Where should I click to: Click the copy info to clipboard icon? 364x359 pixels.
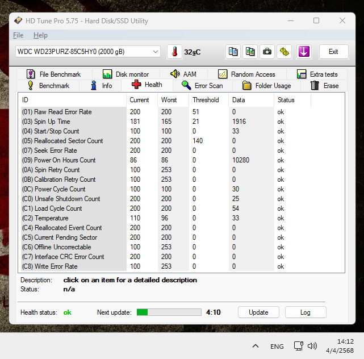[233, 52]
